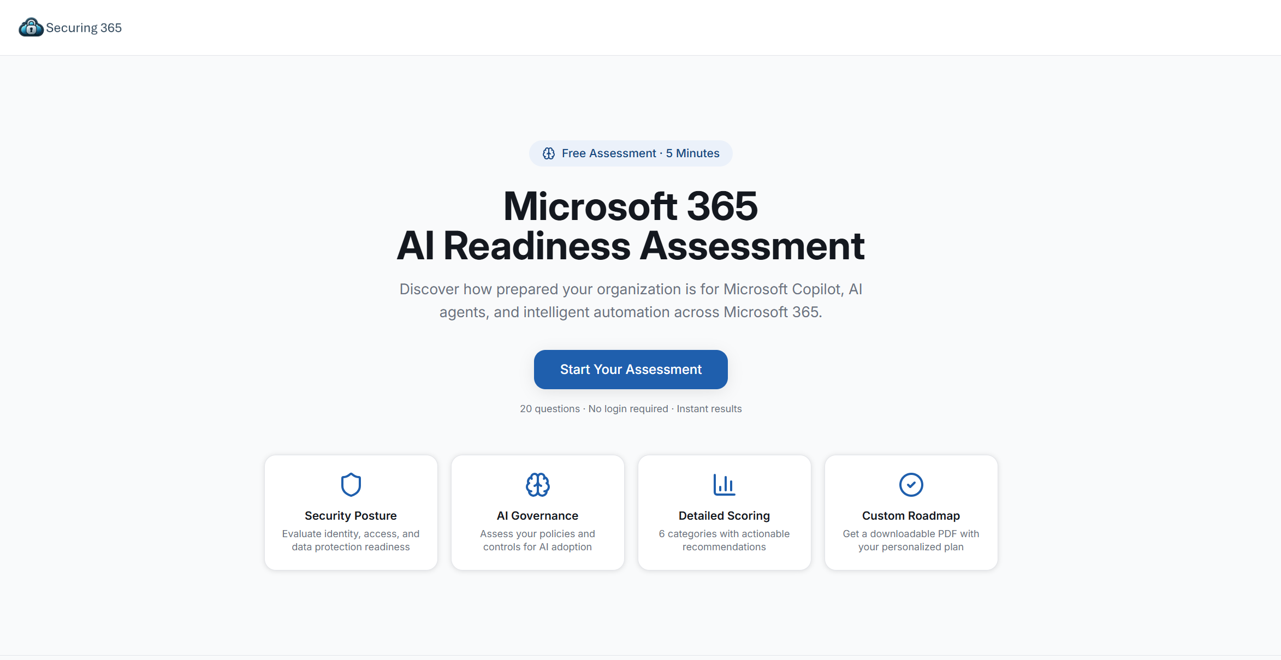This screenshot has width=1281, height=660.
Task: Click the 'Discover how prepared your organization' paragraph
Action: point(631,301)
